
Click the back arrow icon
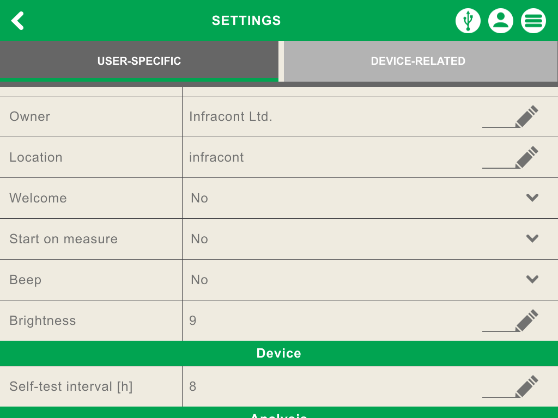[18, 21]
